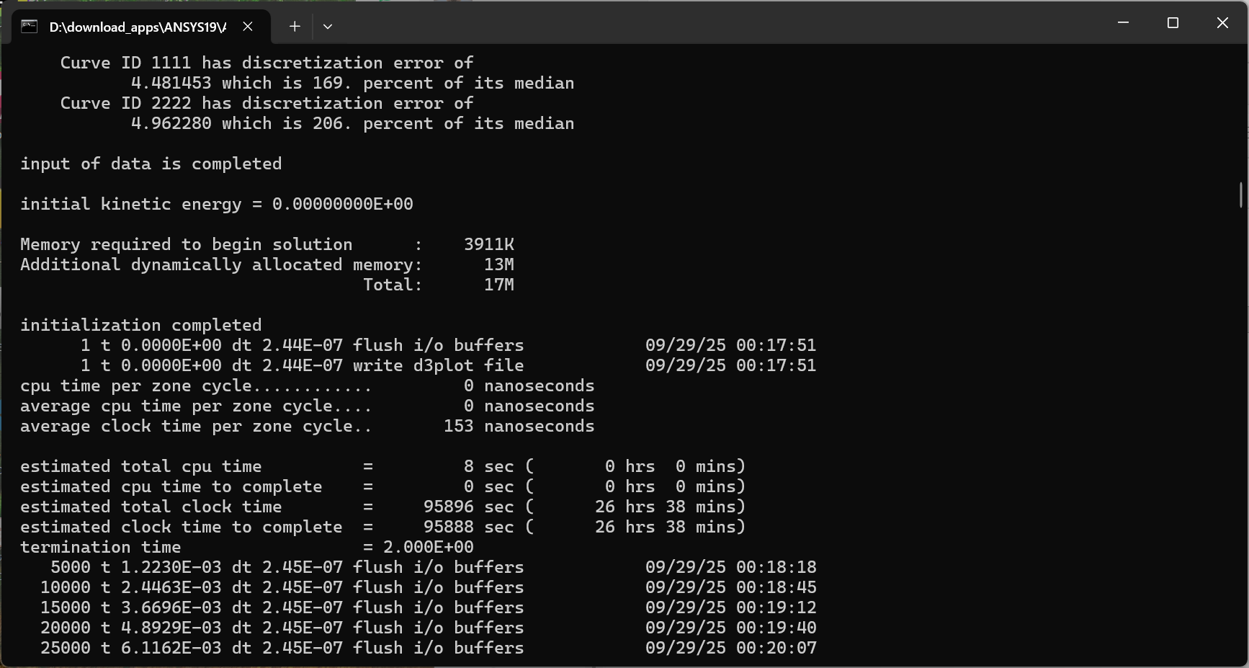Click the timestamp 09/29/25 00:19:12
Image resolution: width=1249 pixels, height=668 pixels.
[731, 607]
